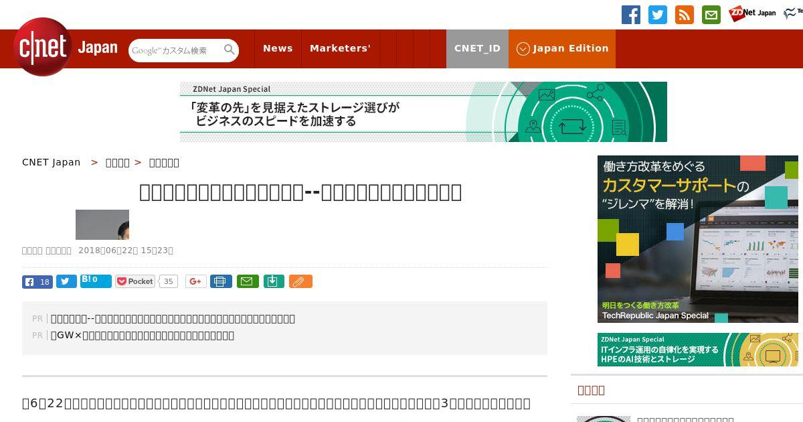The image size is (803, 422).
Task: Open the RSS feed icon
Action: click(685, 15)
